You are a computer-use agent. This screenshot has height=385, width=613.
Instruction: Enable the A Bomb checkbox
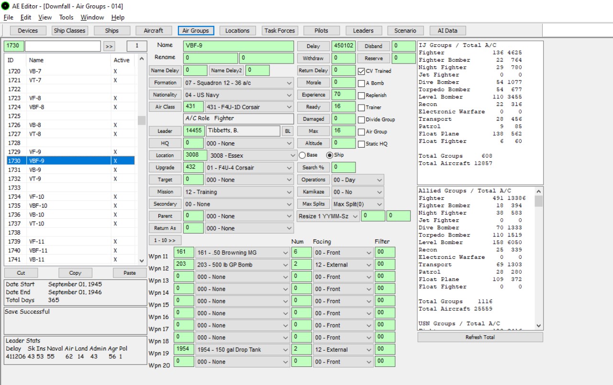click(361, 83)
